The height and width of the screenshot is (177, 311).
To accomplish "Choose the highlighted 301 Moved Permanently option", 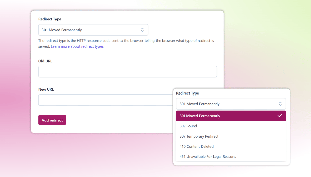I will pyautogui.click(x=200, y=116).
